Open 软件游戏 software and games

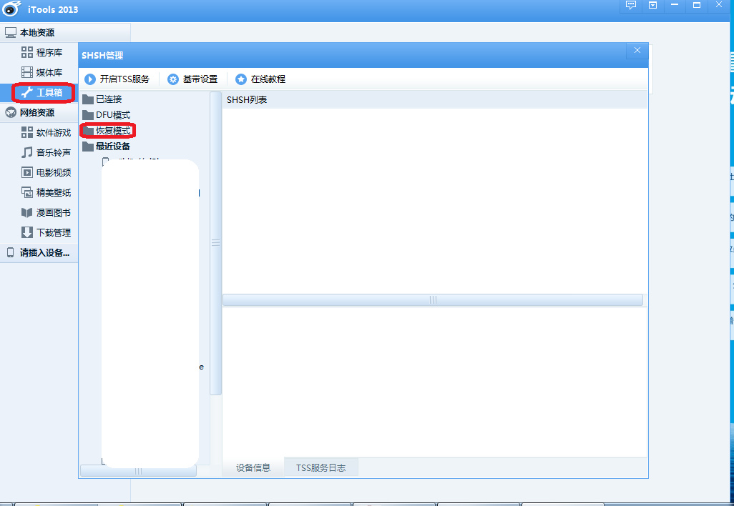[46, 133]
